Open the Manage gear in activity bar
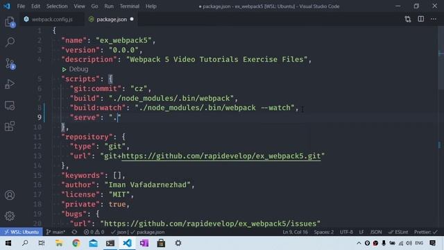Viewport: 444px width, 250px height. [x=10, y=216]
